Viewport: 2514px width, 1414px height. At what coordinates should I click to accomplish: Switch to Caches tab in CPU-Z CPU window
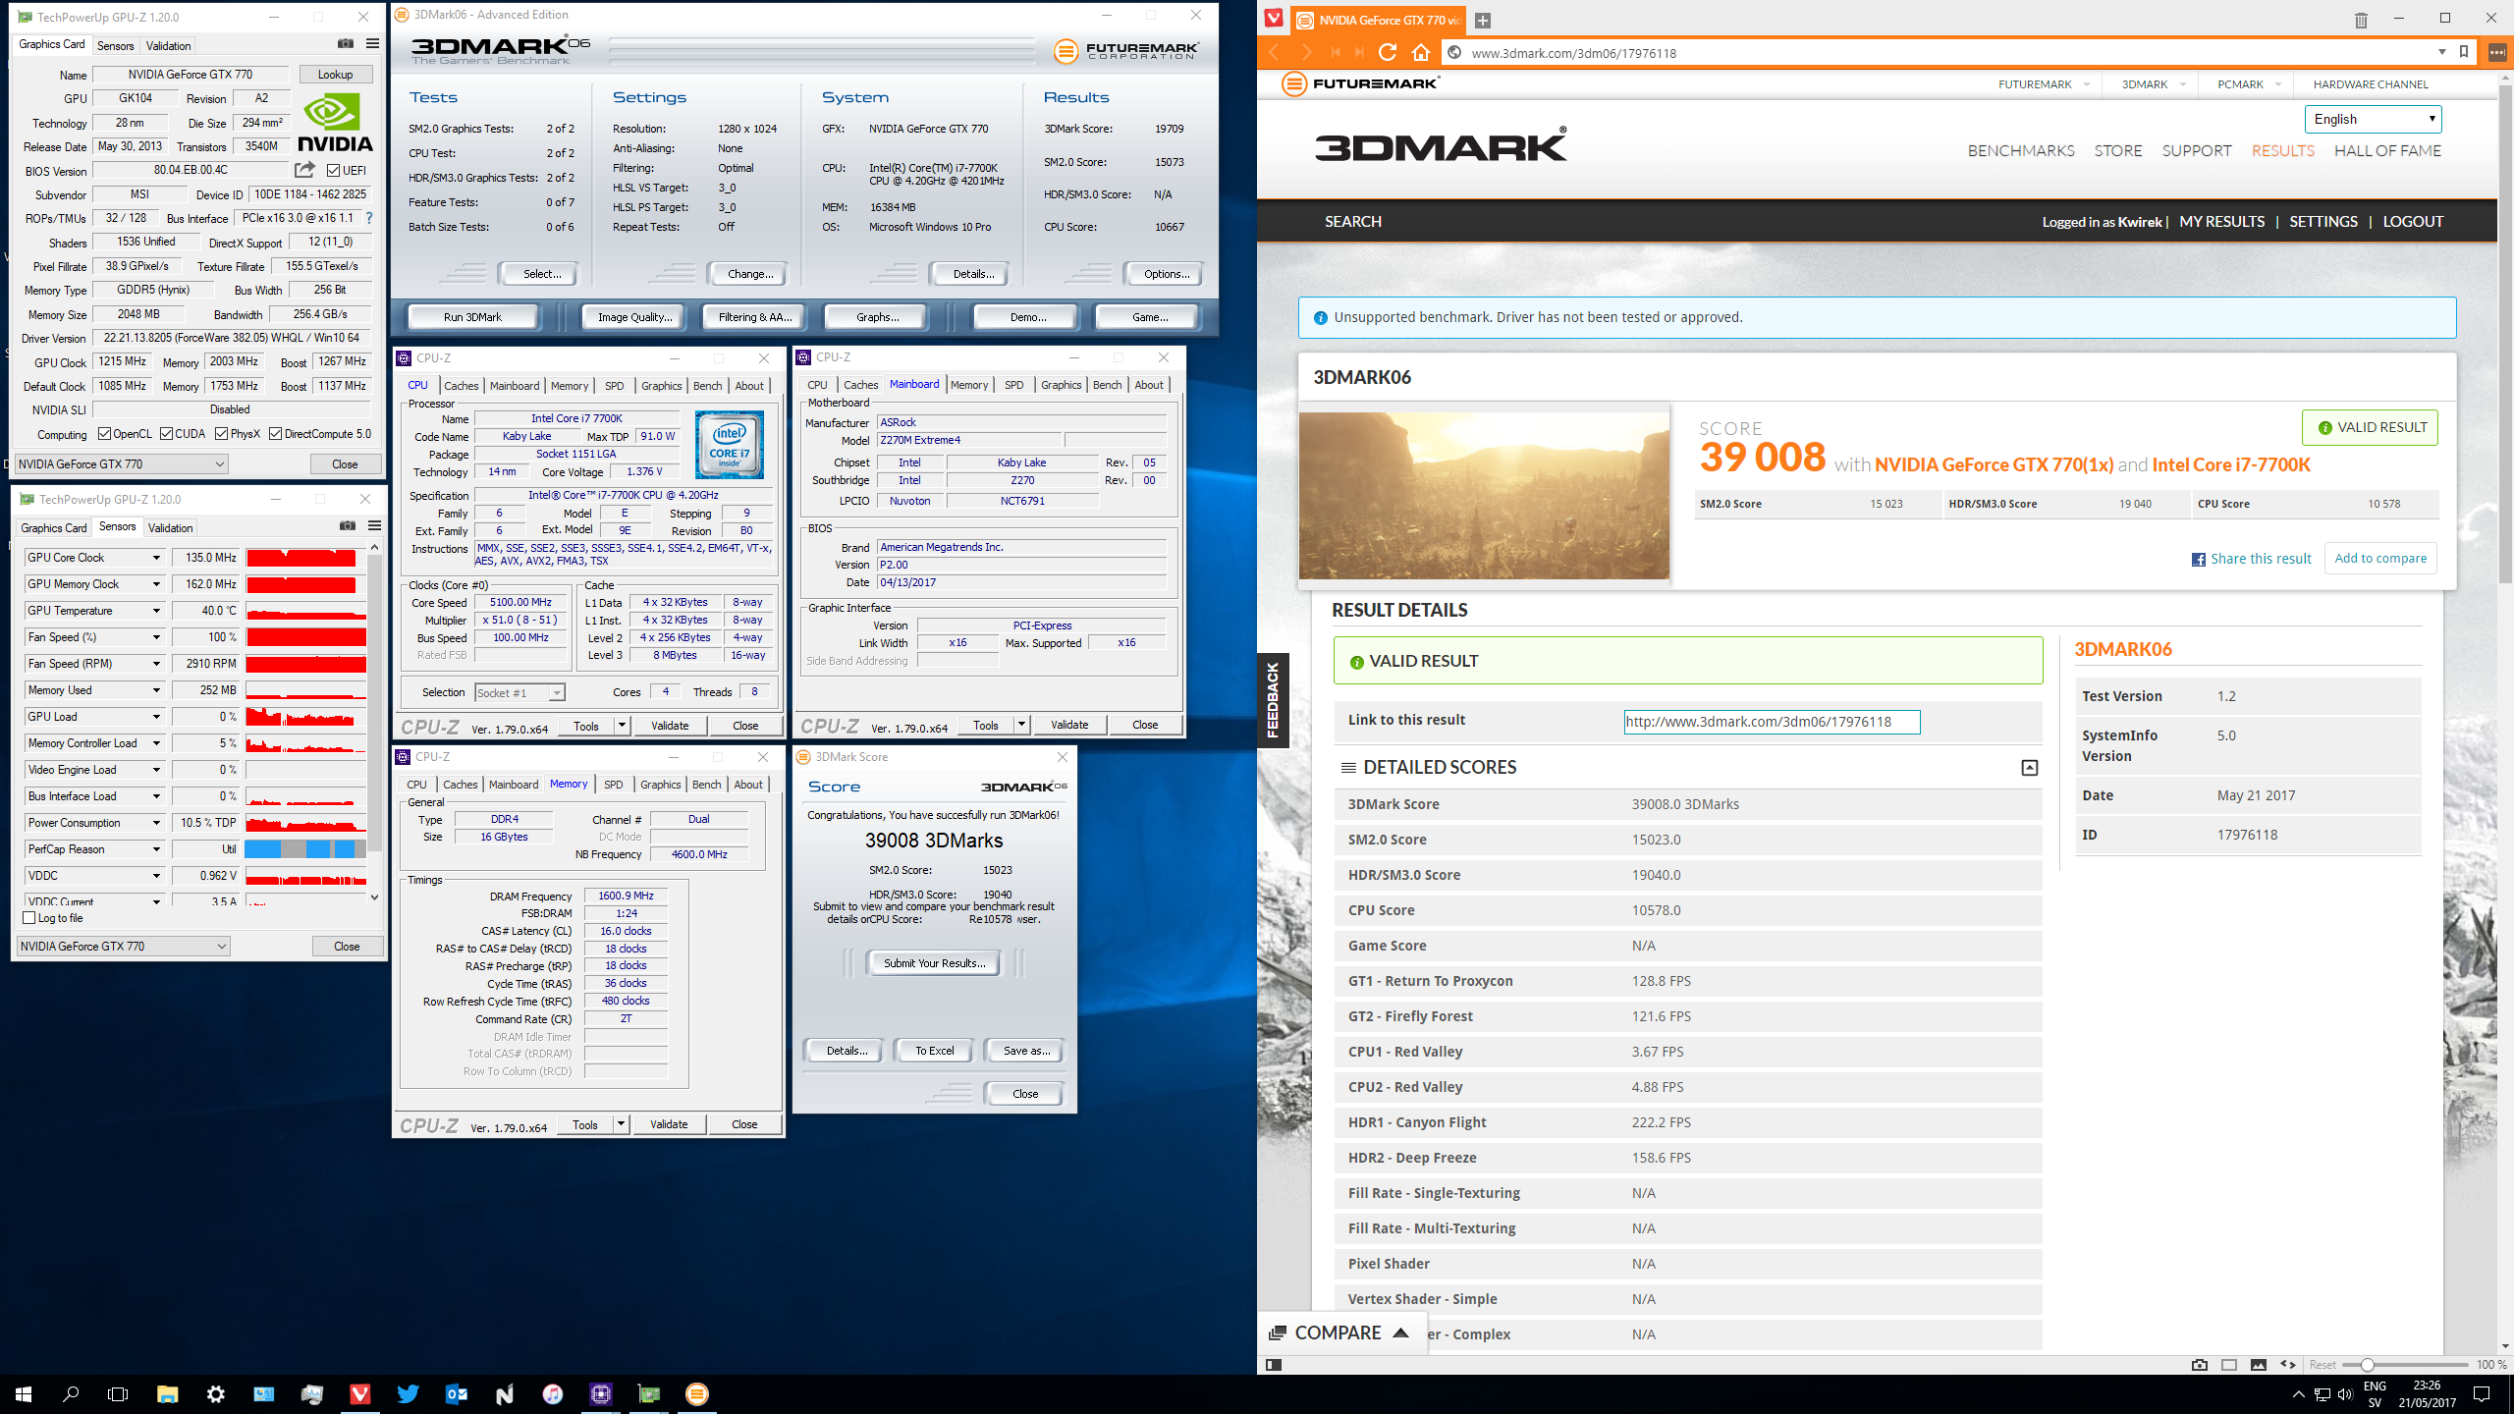tap(462, 386)
